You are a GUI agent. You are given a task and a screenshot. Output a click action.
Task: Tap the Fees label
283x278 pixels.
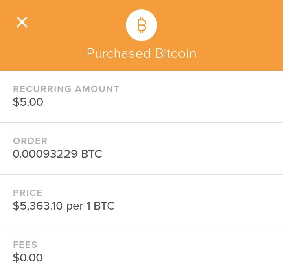tap(25, 245)
